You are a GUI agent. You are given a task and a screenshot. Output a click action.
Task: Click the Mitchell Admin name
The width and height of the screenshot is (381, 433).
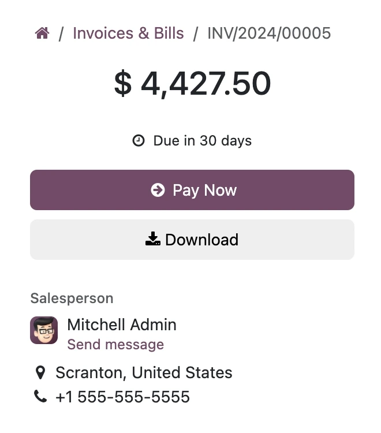tap(122, 324)
